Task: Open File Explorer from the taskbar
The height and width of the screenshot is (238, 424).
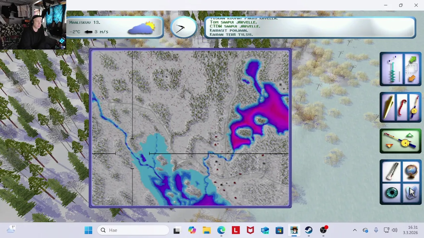Action: [207, 230]
